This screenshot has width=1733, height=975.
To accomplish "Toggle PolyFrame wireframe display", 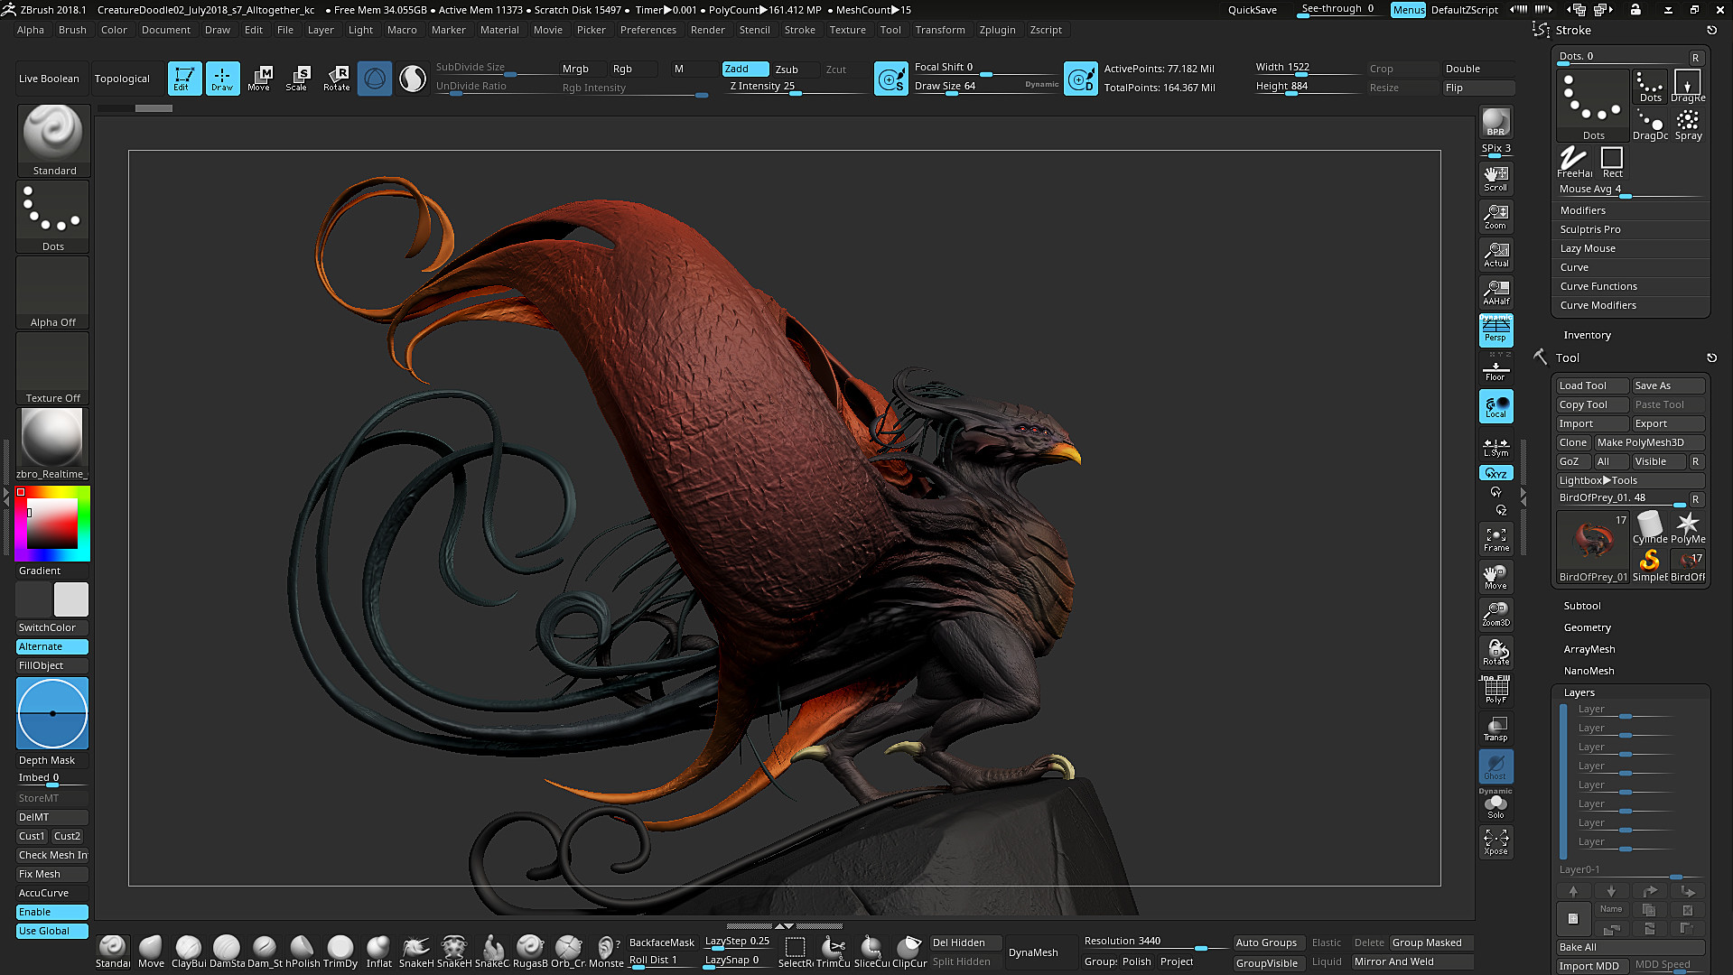I will [1495, 690].
